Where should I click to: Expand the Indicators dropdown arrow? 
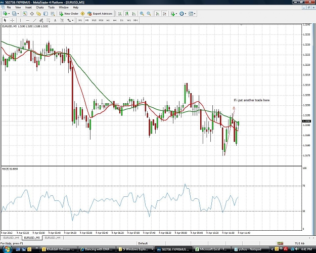pos(176,14)
